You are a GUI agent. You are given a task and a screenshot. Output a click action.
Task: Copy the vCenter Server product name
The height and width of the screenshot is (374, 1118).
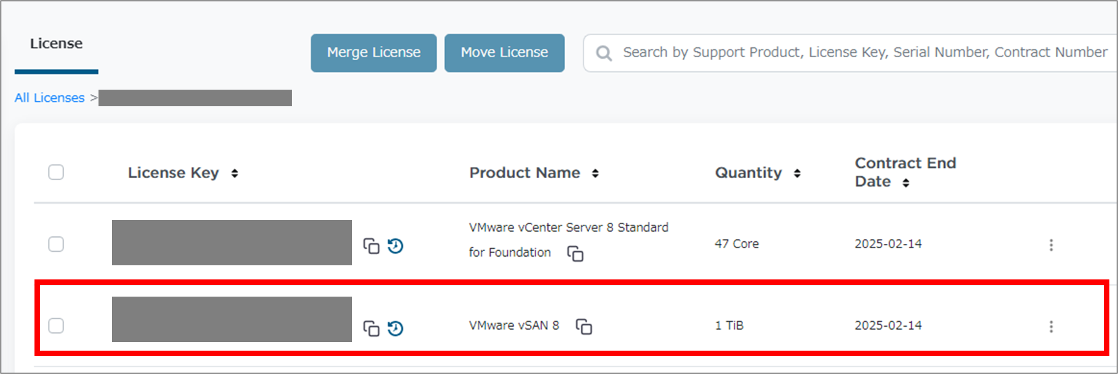pos(575,253)
